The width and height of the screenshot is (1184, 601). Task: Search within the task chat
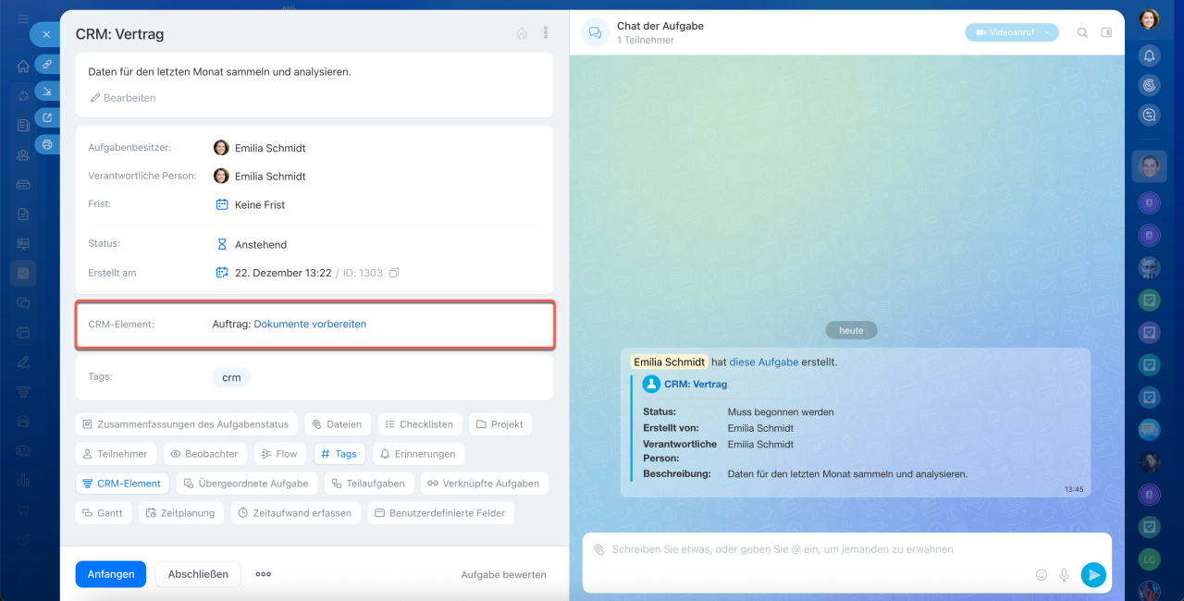[x=1082, y=32]
